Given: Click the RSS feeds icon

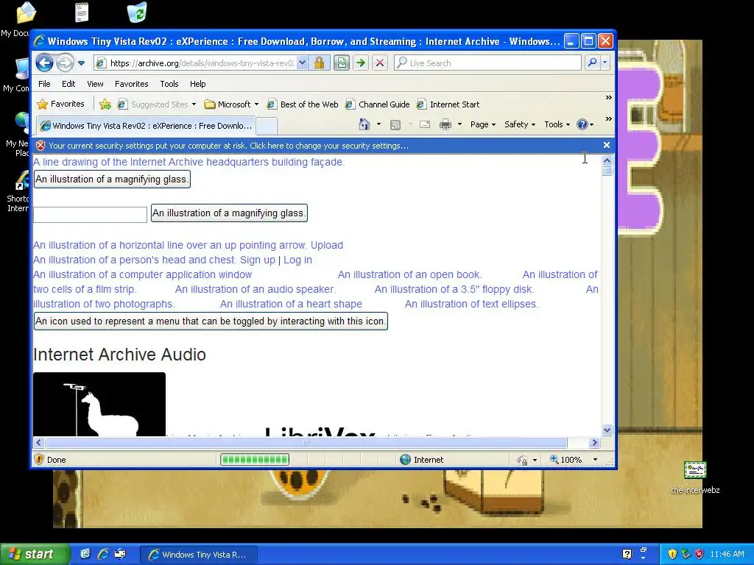Looking at the screenshot, I should [x=395, y=125].
